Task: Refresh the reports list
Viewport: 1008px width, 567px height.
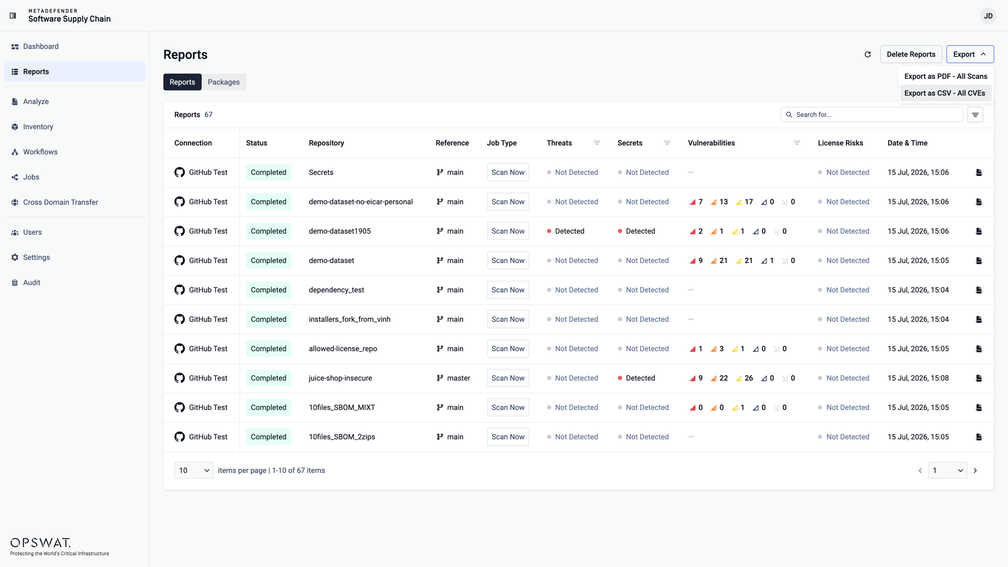Action: [x=868, y=54]
